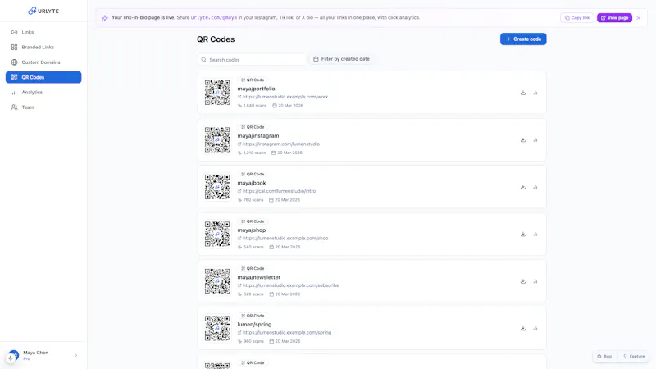Image resolution: width=656 pixels, height=369 pixels.
Task: View analytics for maya/portfolio code
Action: 535,93
